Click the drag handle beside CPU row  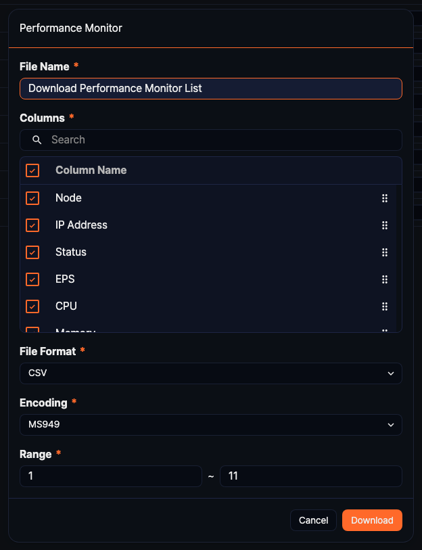tap(385, 306)
